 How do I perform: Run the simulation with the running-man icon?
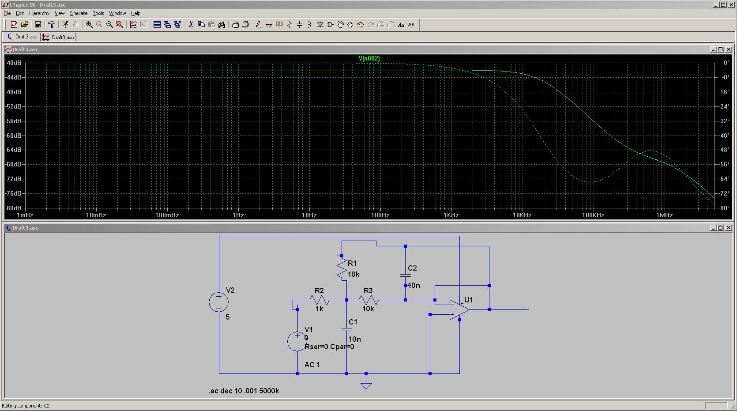(x=65, y=25)
